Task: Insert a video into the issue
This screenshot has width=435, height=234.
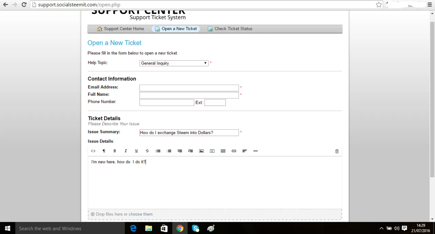Action: click(x=212, y=151)
